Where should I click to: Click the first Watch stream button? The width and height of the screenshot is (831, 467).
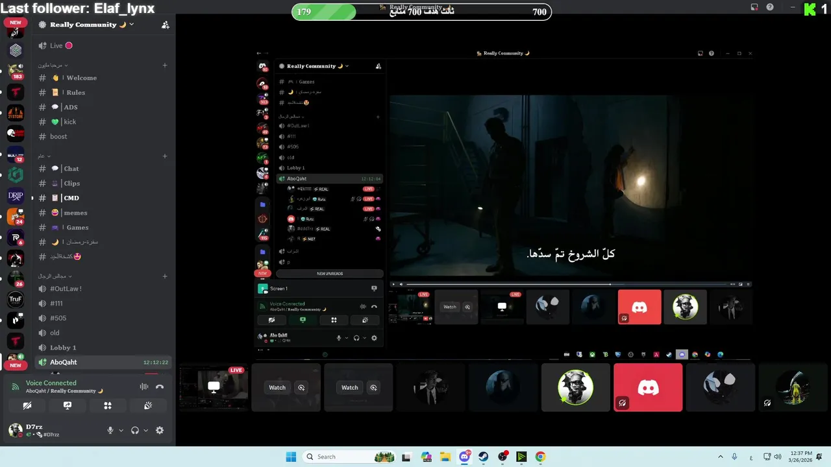pos(277,387)
